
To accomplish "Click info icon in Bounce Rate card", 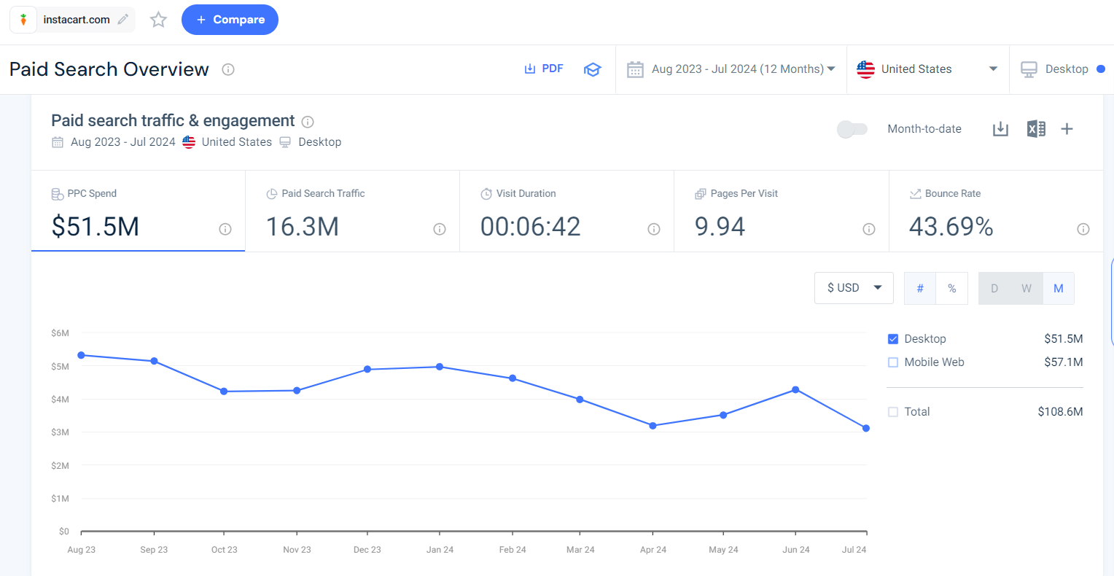I will (x=1083, y=229).
